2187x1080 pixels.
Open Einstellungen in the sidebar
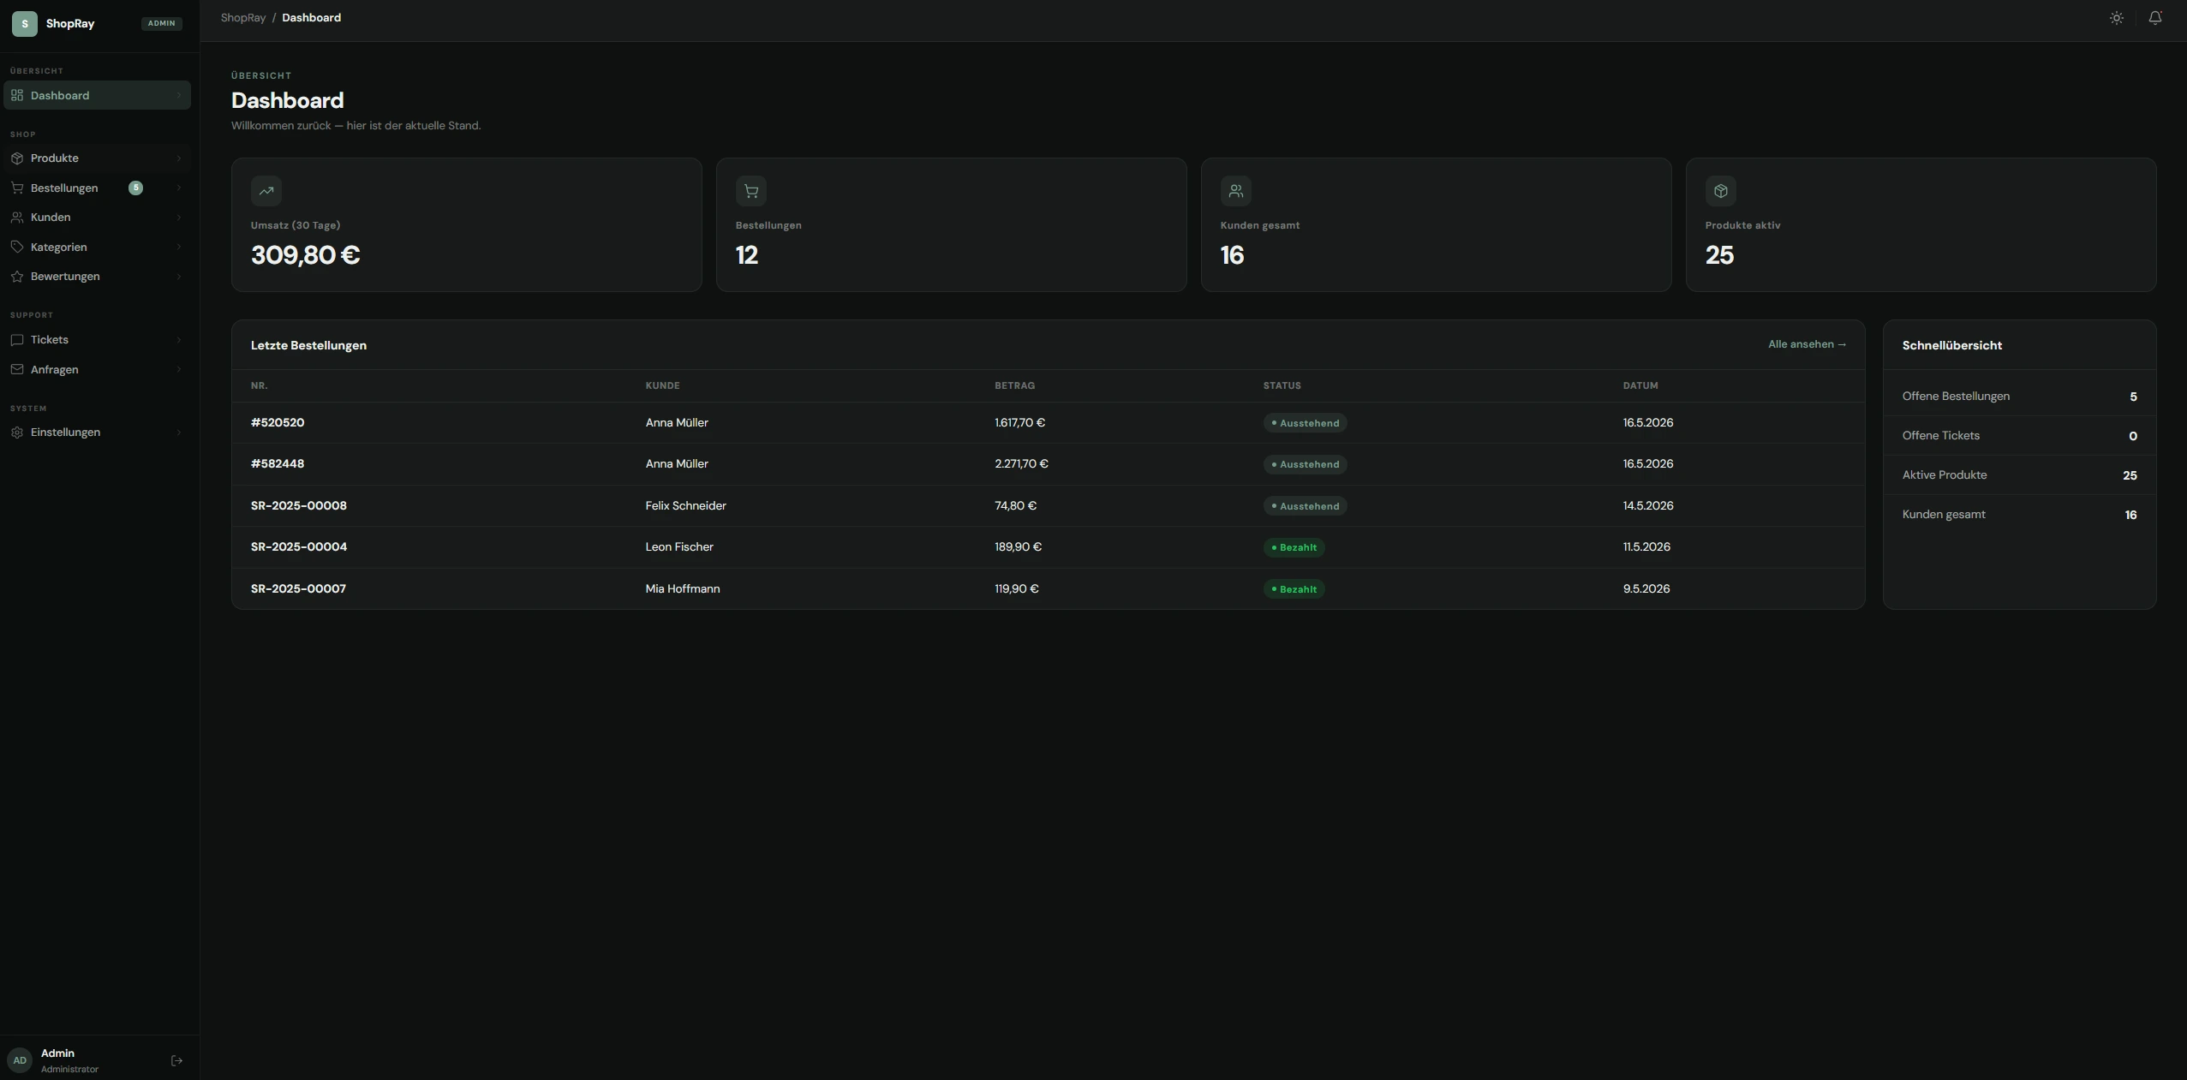coord(97,433)
